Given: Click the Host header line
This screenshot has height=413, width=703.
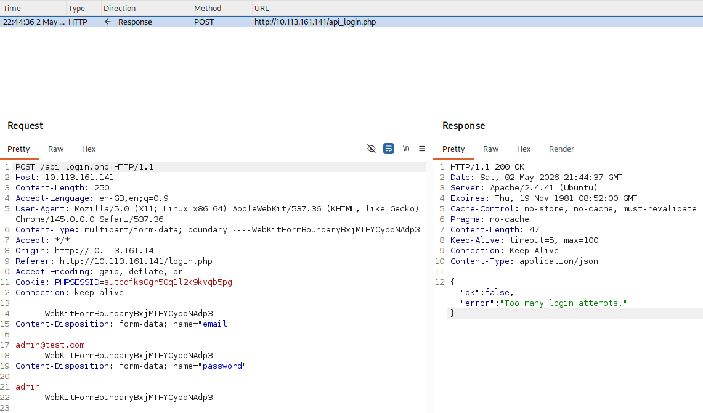Looking at the screenshot, I should pyautogui.click(x=65, y=177).
